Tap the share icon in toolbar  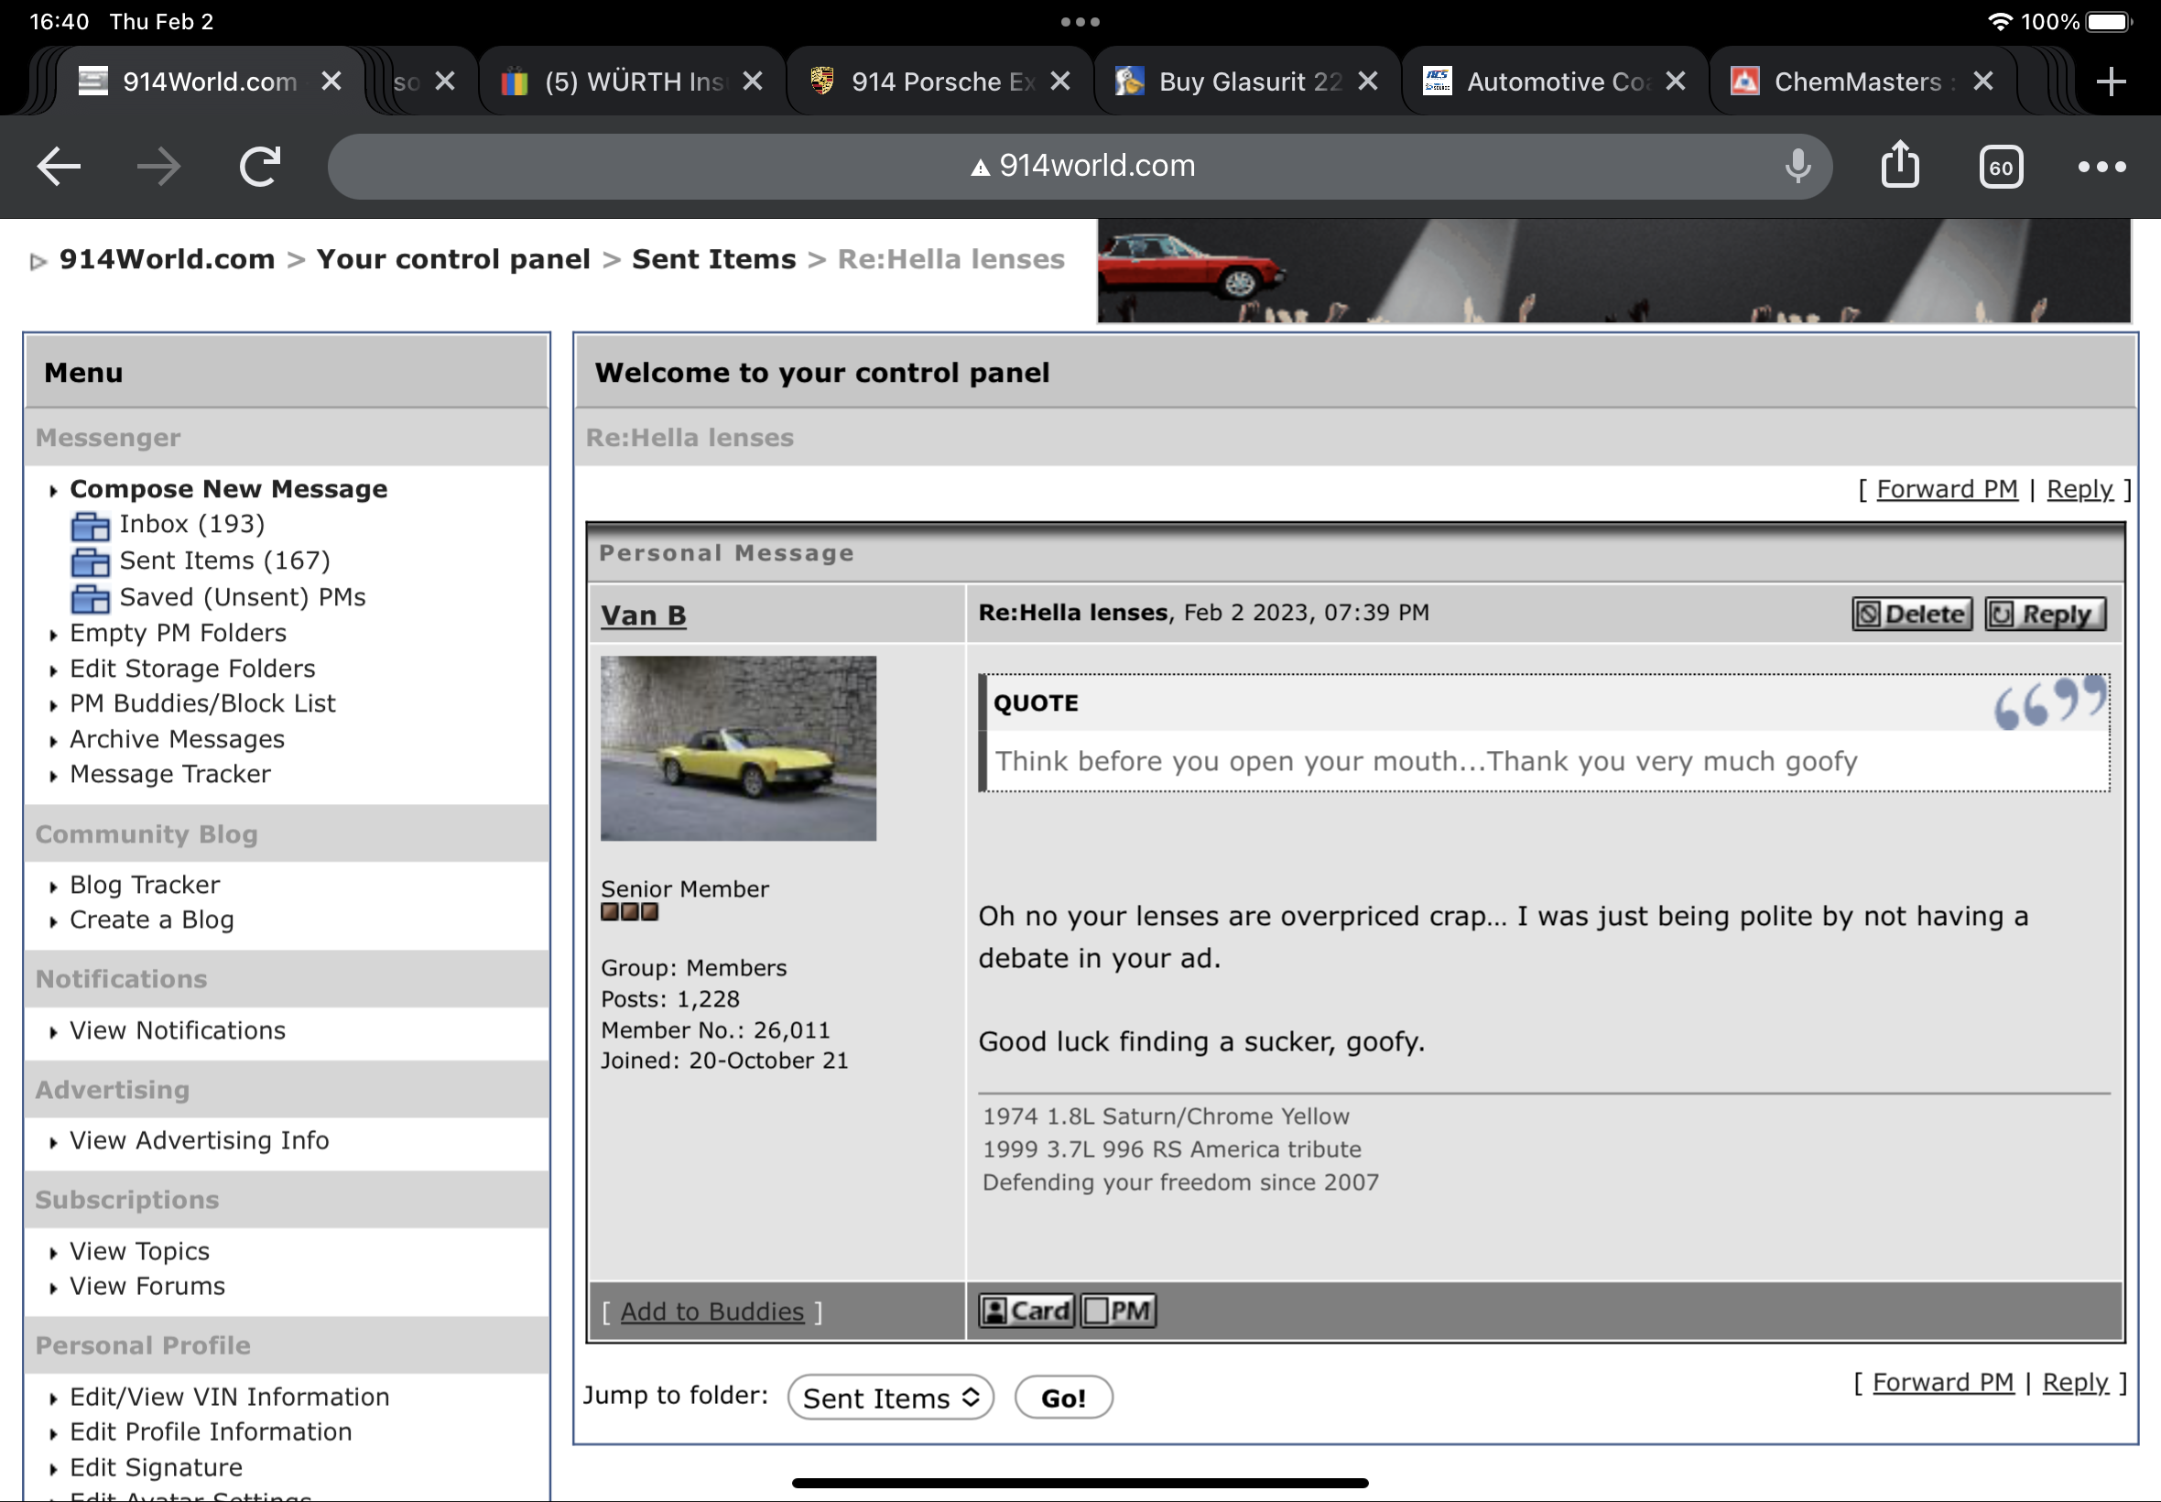click(x=1899, y=166)
